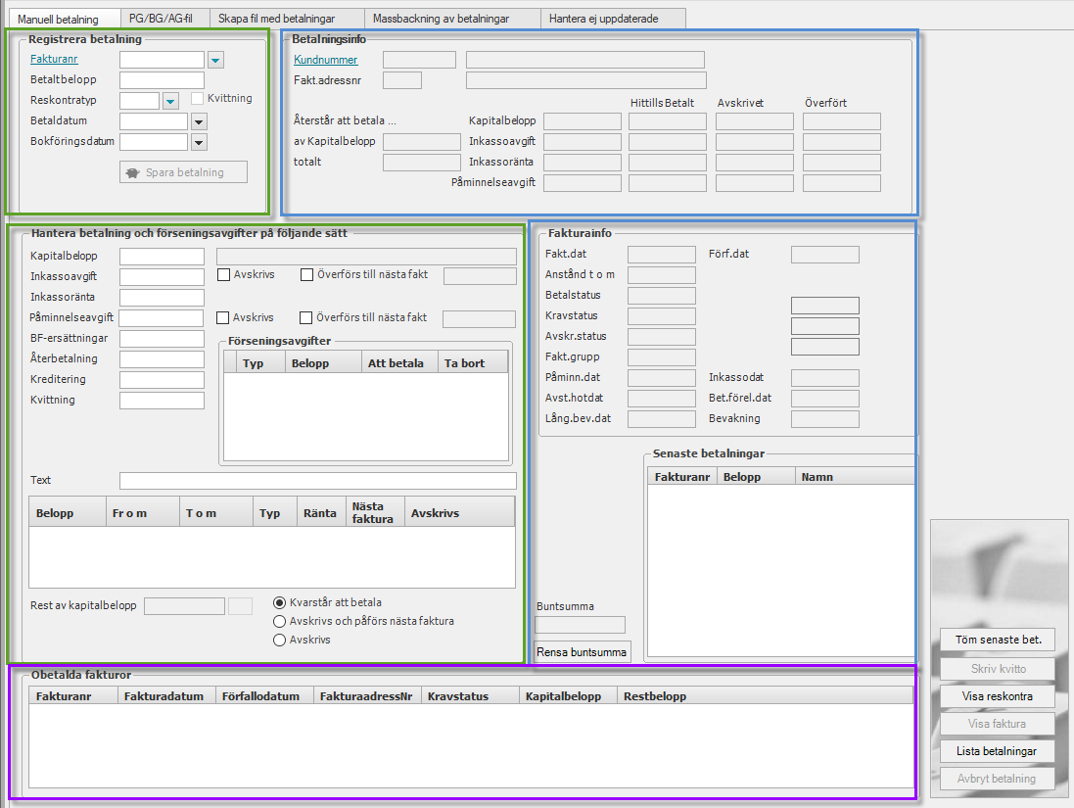Click the Betaldatum date field
The width and height of the screenshot is (1074, 808).
tap(154, 122)
